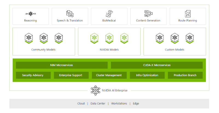Screen dimensions: 219x113
Task: Click the Workstations deployment label
Action: click(x=119, y=103)
